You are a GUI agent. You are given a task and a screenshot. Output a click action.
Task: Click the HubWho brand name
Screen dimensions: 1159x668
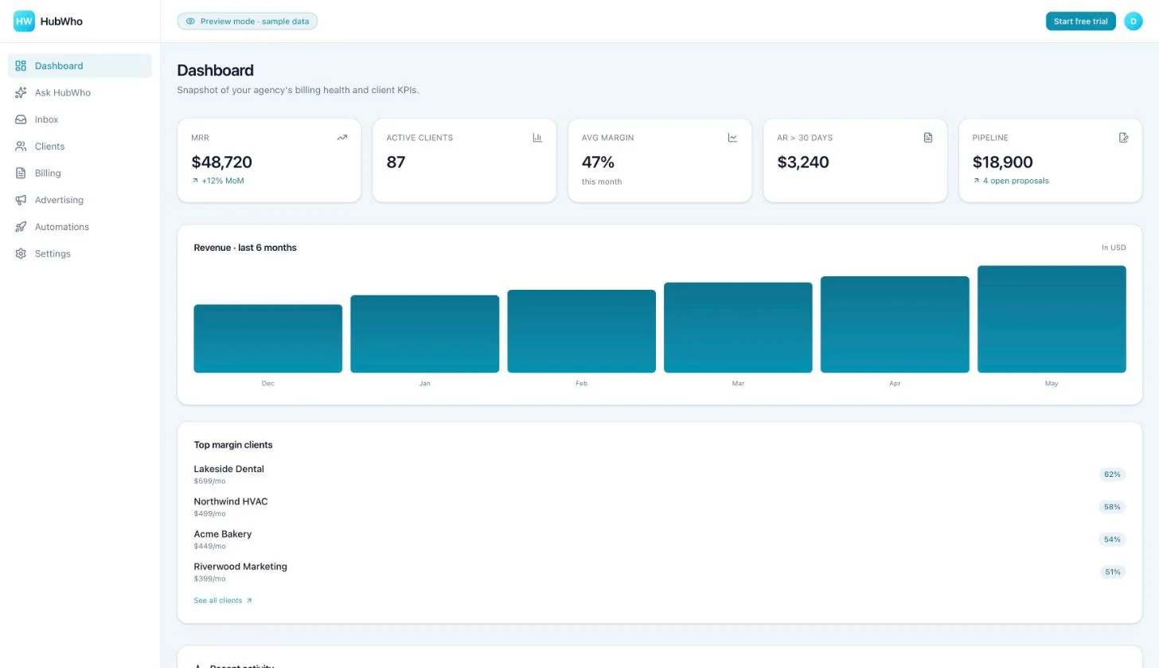(x=61, y=21)
